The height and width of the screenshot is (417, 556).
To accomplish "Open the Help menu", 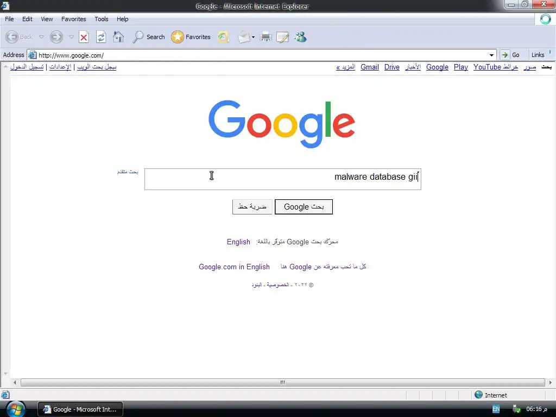I will click(x=123, y=19).
